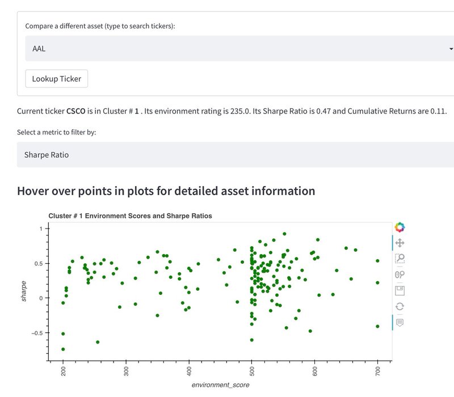The image size is (454, 397).
Task: Click the environment_score axis label
Action: pyautogui.click(x=220, y=385)
